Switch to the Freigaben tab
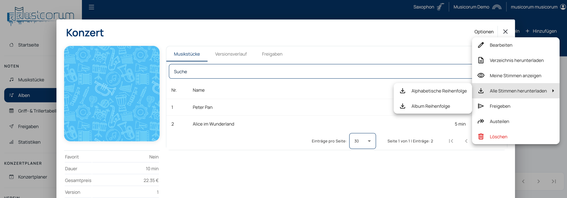567x198 pixels. [x=272, y=54]
